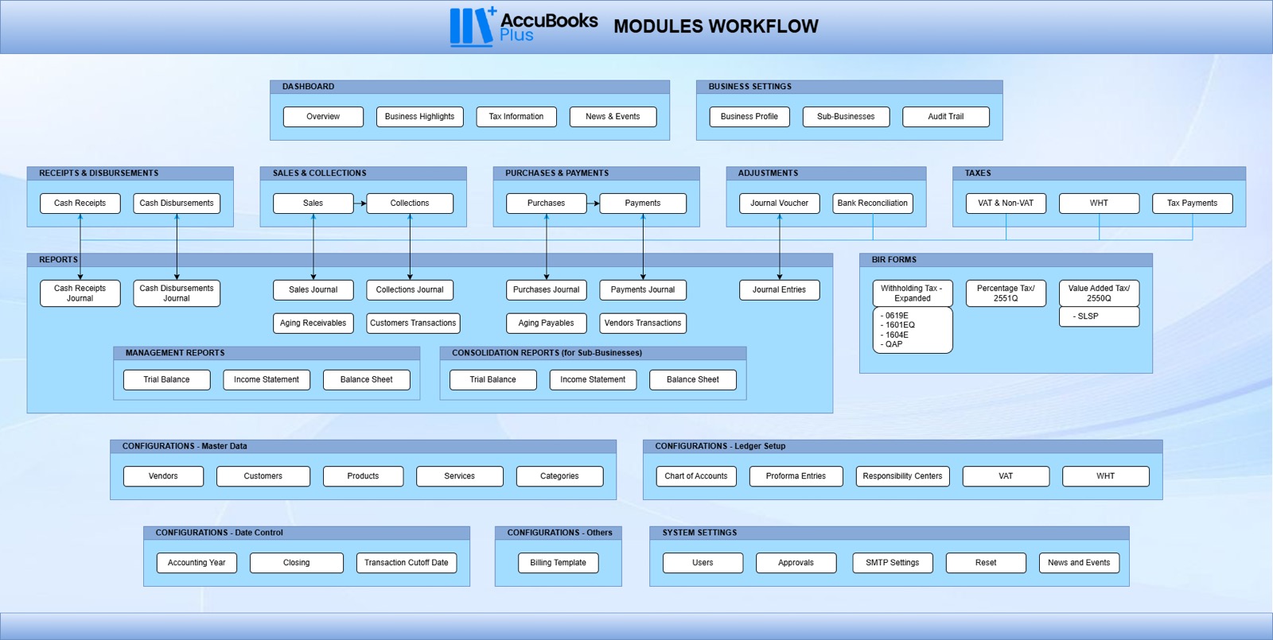Click the Cash Disbursements box under Receipts & Disbursements
1273x640 pixels.
click(x=177, y=204)
